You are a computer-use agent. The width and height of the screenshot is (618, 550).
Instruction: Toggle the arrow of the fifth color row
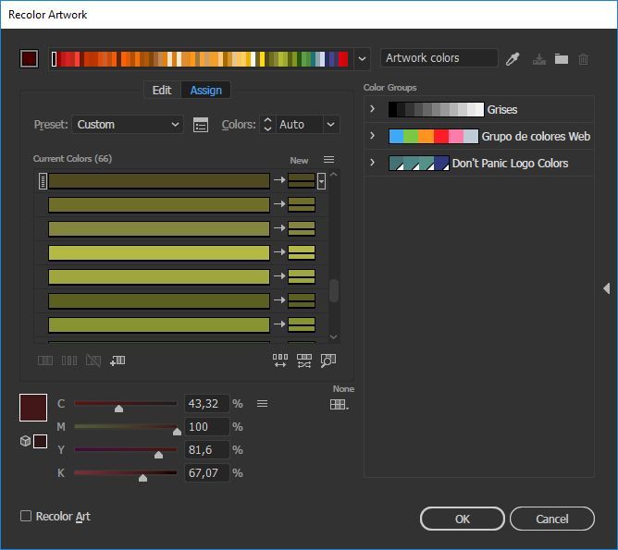tap(279, 276)
